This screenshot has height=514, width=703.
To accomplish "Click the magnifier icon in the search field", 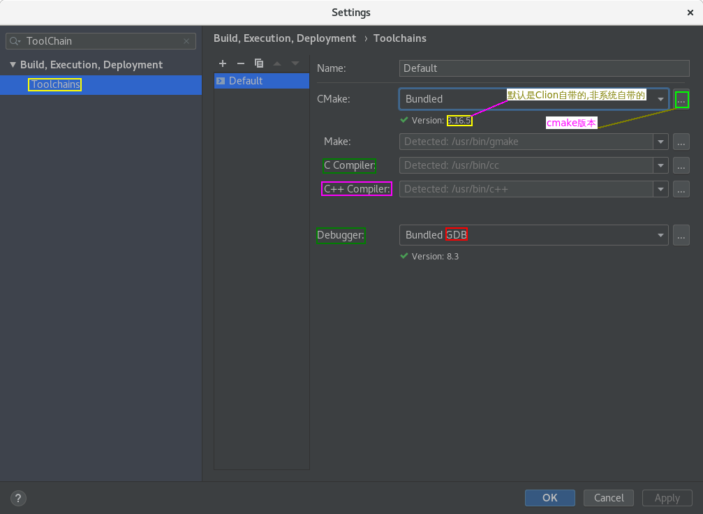I will [15, 41].
